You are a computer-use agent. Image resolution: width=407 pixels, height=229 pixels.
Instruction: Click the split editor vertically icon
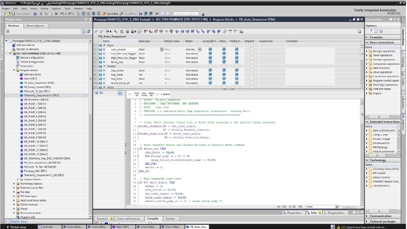point(168,14)
